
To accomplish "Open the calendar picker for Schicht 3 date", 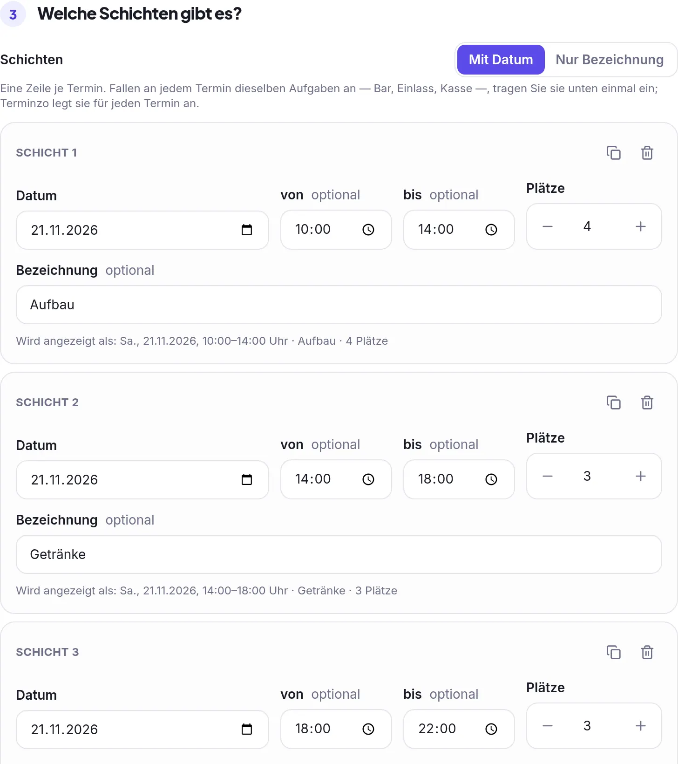I will 247,729.
